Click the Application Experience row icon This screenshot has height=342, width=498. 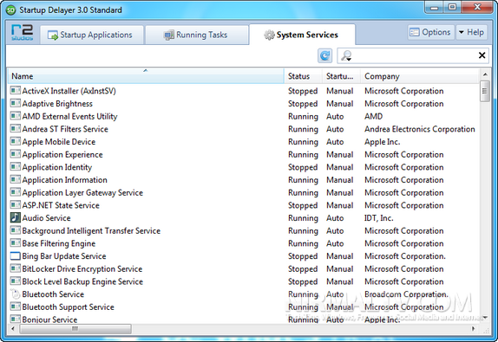pos(16,154)
